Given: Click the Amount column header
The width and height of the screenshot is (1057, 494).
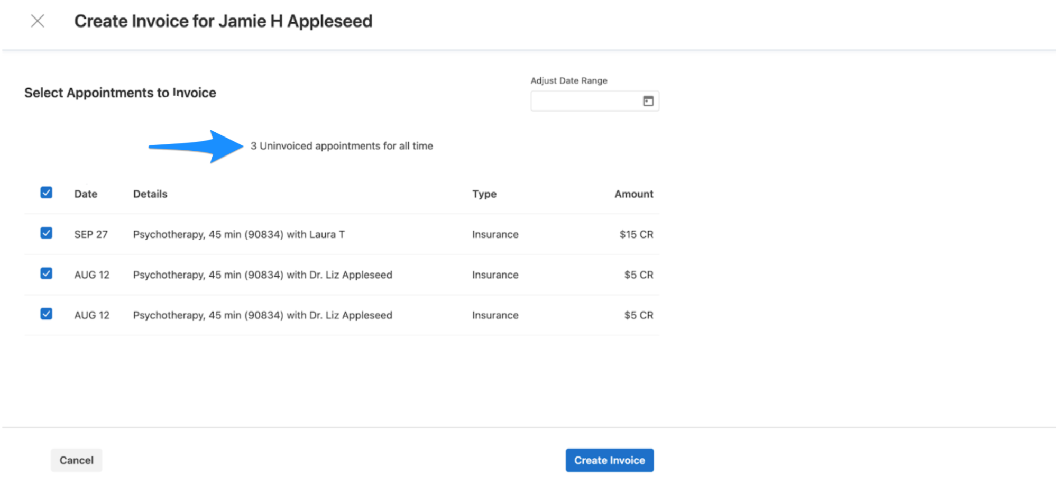Looking at the screenshot, I should (x=633, y=194).
